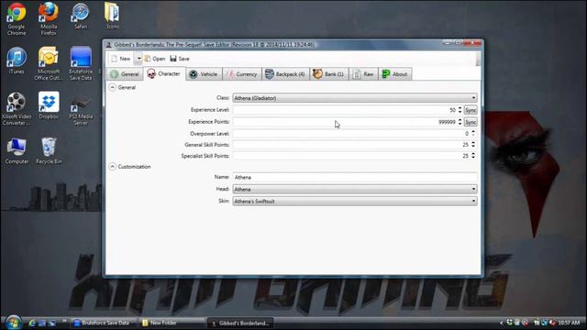Click Save in the editor toolbar

point(180,59)
